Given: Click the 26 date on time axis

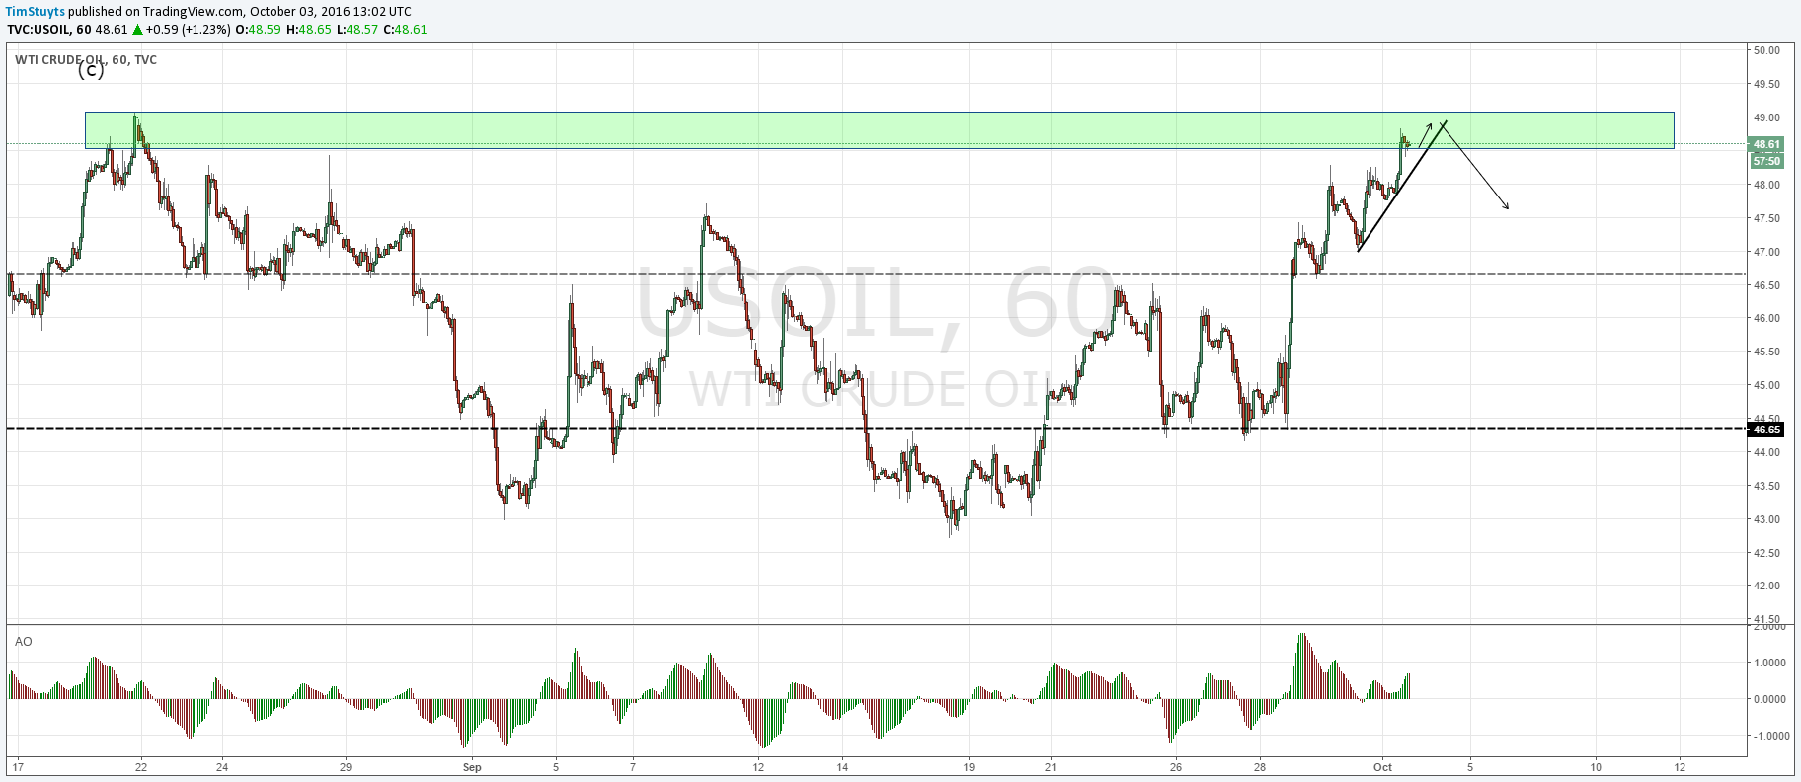Looking at the screenshot, I should 1175,767.
